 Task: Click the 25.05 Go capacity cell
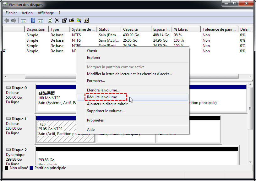coord(130,40)
